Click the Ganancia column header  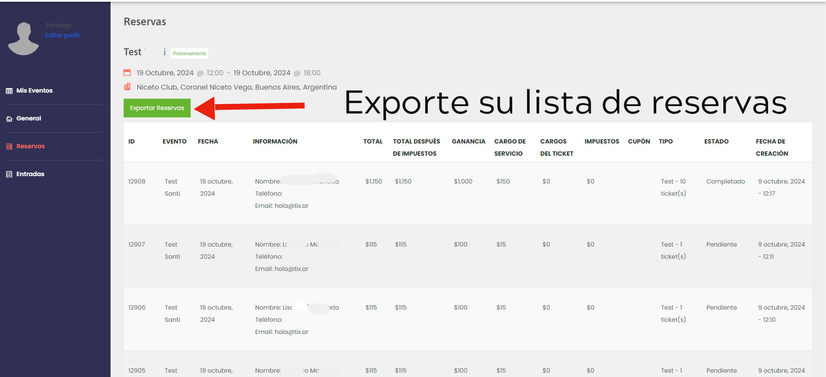(x=468, y=141)
